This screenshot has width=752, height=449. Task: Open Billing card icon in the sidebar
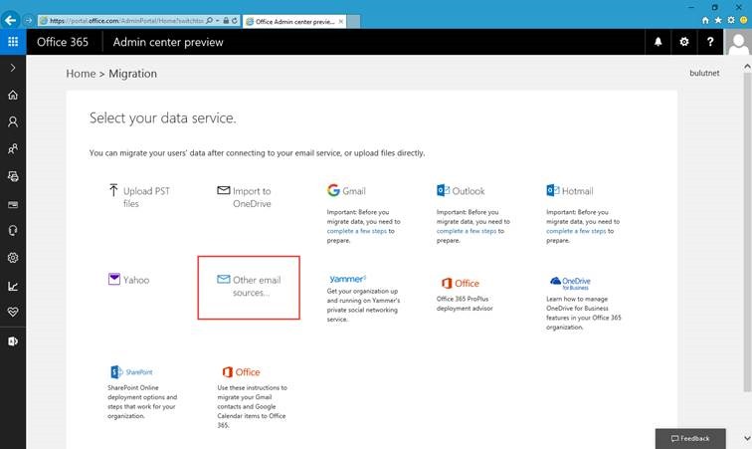13,204
